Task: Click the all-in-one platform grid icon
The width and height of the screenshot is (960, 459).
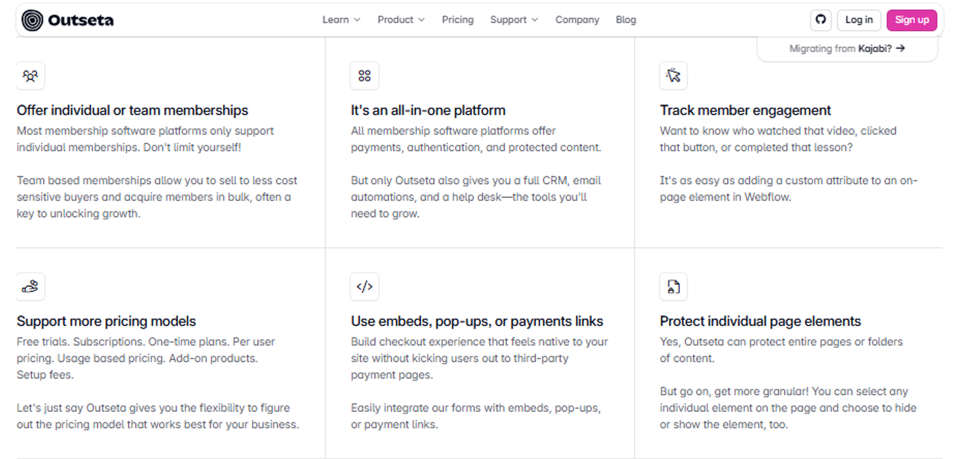Action: [x=364, y=76]
